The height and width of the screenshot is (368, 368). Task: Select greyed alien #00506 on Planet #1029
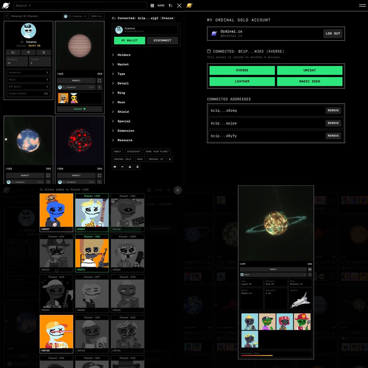pos(128,253)
